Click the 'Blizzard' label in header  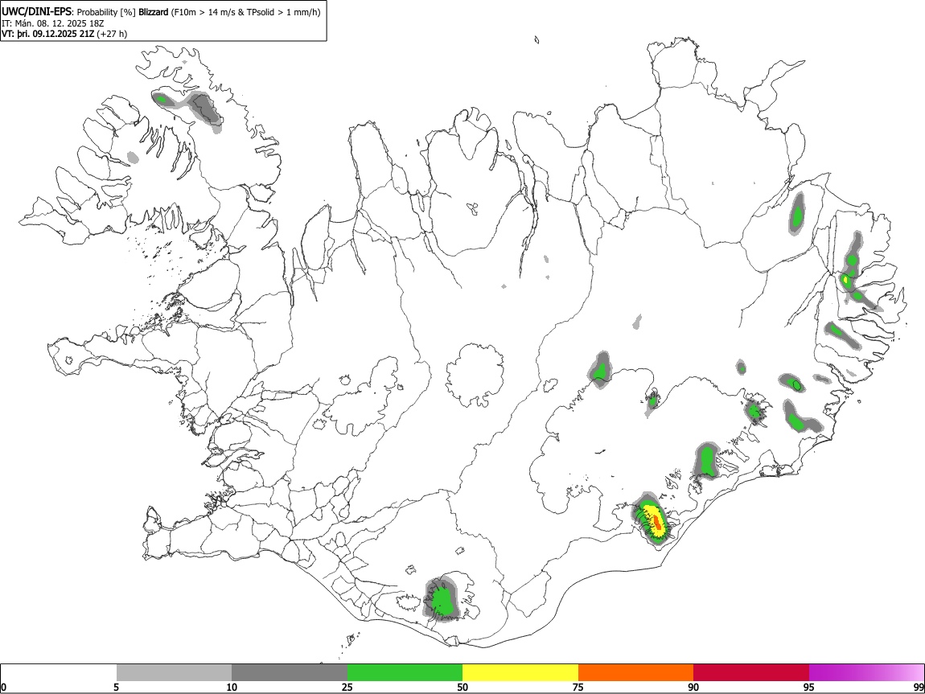click(154, 12)
